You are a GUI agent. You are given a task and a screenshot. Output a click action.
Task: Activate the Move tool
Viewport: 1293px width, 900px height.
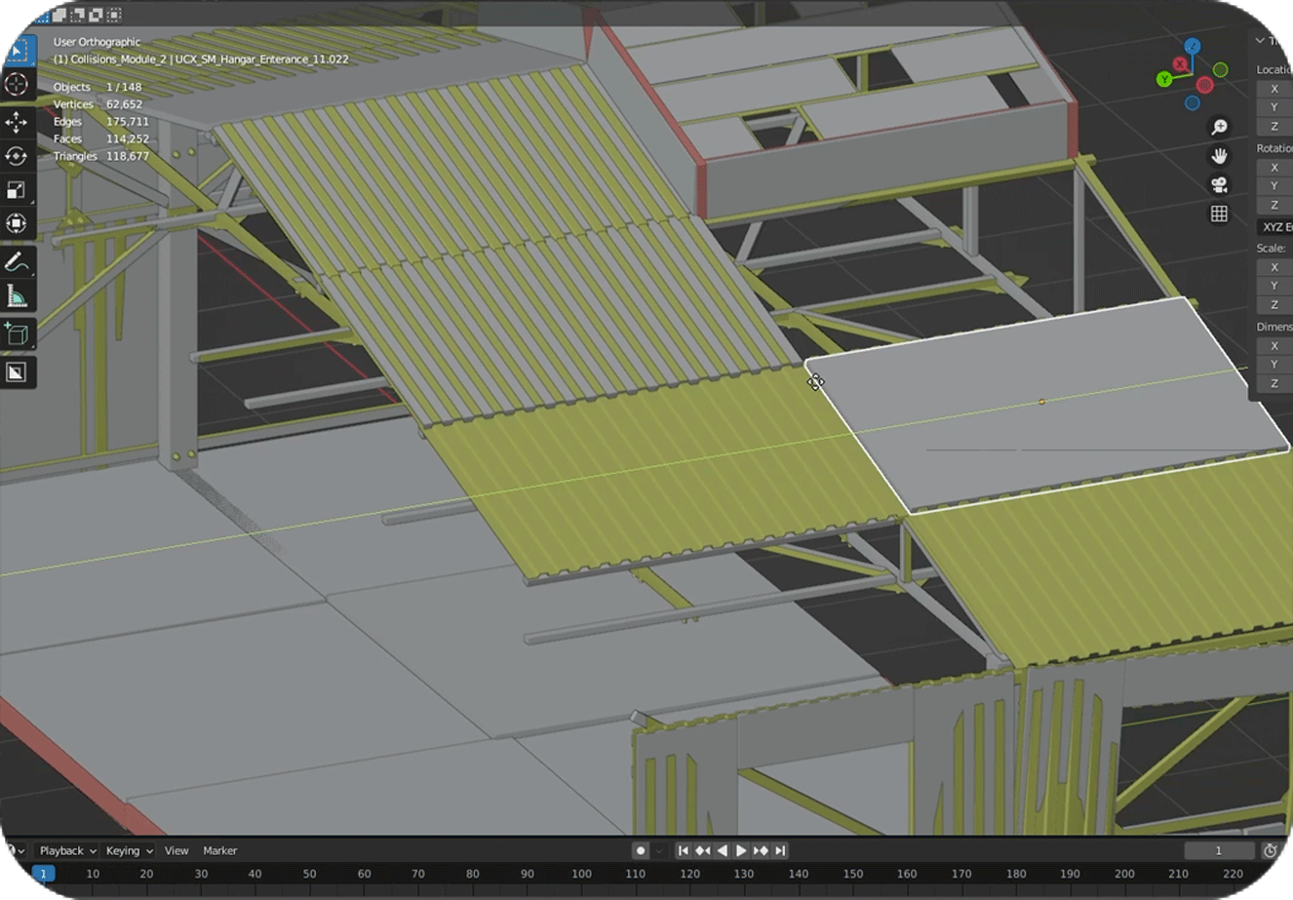[16, 122]
